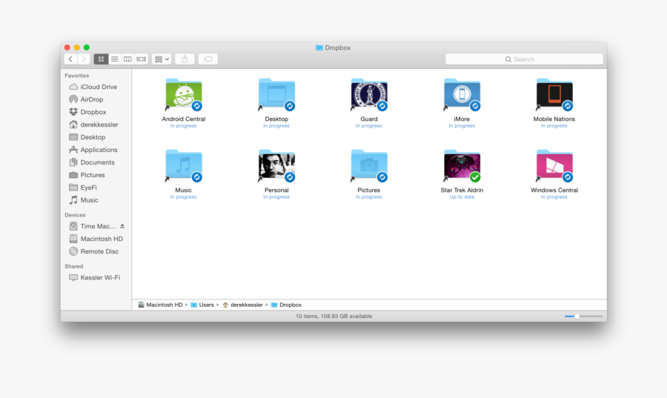Open the item arrangement dropdown

pyautogui.click(x=162, y=59)
